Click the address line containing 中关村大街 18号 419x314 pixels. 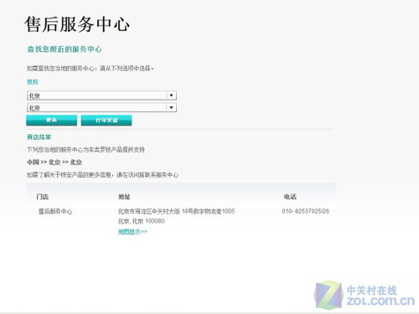pos(176,211)
